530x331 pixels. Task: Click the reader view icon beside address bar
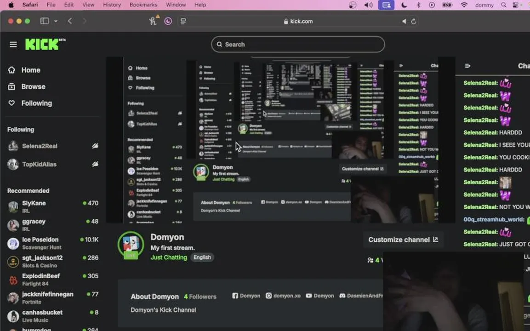tap(183, 21)
